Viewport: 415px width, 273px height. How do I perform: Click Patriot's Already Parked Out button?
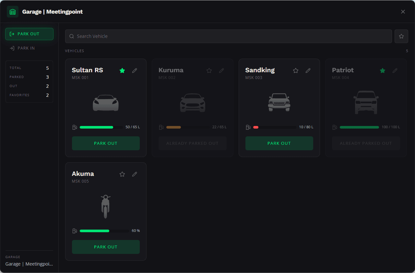(366, 143)
